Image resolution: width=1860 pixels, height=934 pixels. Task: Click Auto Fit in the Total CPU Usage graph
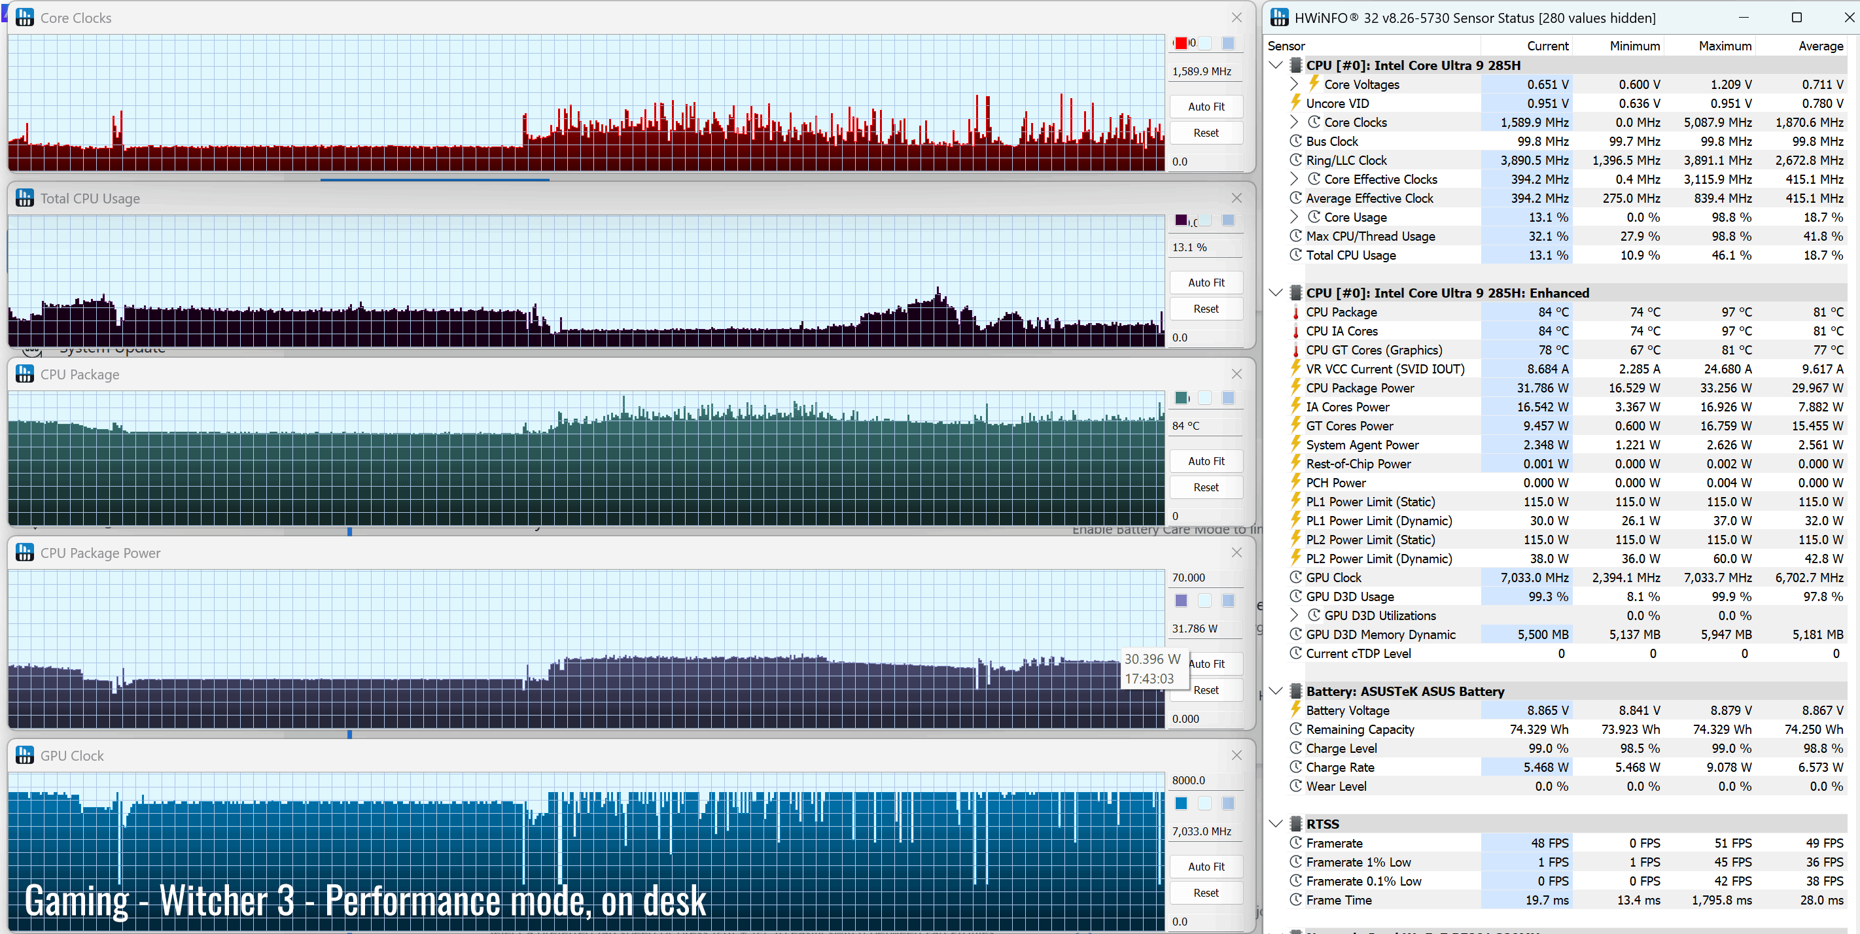pyautogui.click(x=1206, y=282)
